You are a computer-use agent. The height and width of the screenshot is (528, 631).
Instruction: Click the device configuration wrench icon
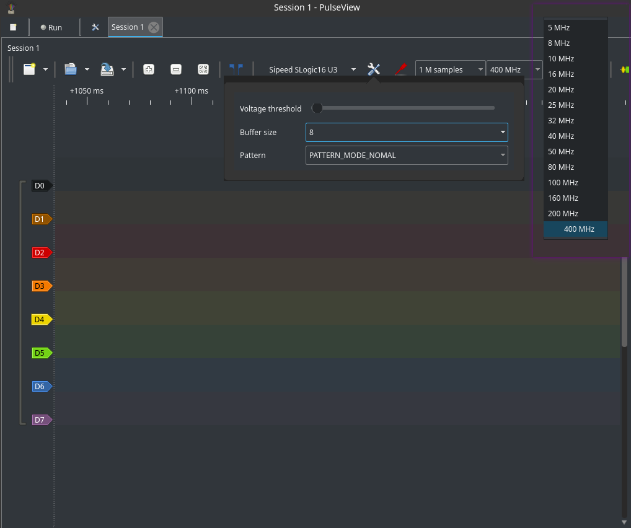[374, 69]
